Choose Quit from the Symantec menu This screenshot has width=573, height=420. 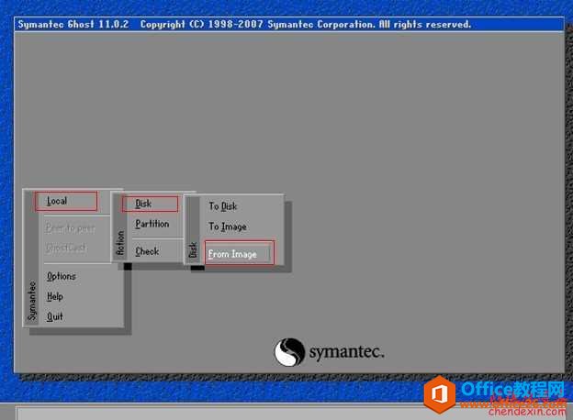pos(54,316)
